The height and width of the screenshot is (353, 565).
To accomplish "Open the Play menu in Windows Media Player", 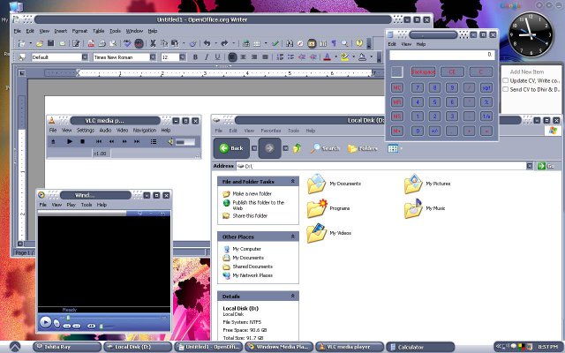I will (71, 205).
